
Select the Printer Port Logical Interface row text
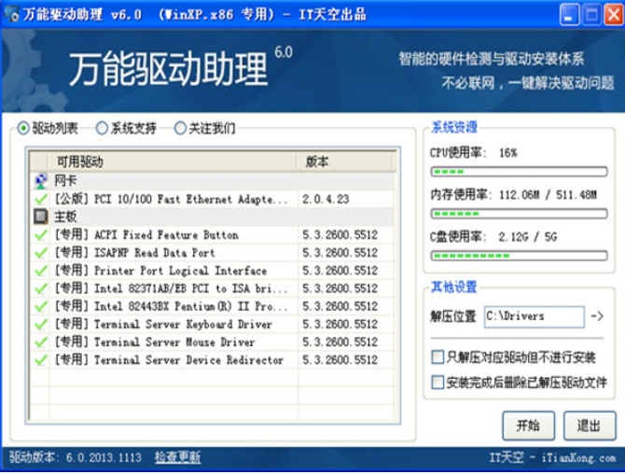point(160,271)
